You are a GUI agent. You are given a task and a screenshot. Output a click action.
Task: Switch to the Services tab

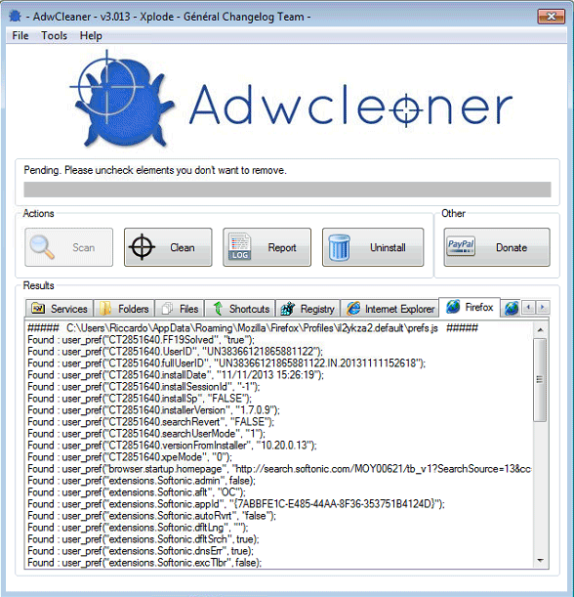60,309
